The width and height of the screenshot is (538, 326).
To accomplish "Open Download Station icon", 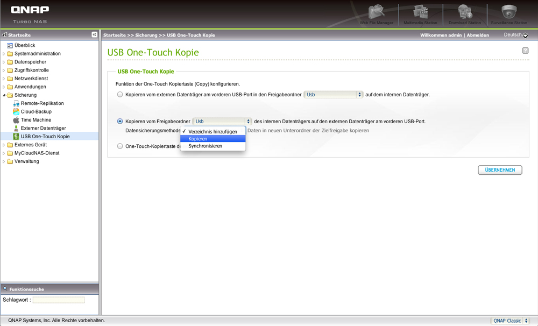I will (465, 13).
